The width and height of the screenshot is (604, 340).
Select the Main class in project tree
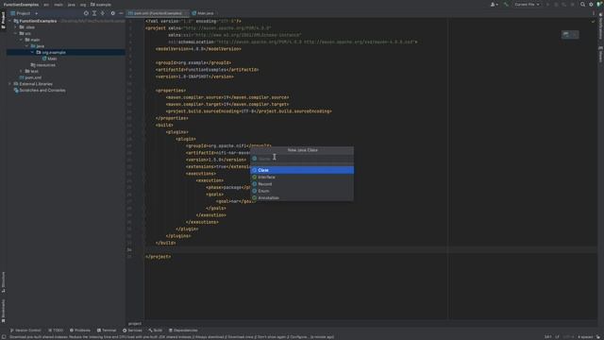49,59
